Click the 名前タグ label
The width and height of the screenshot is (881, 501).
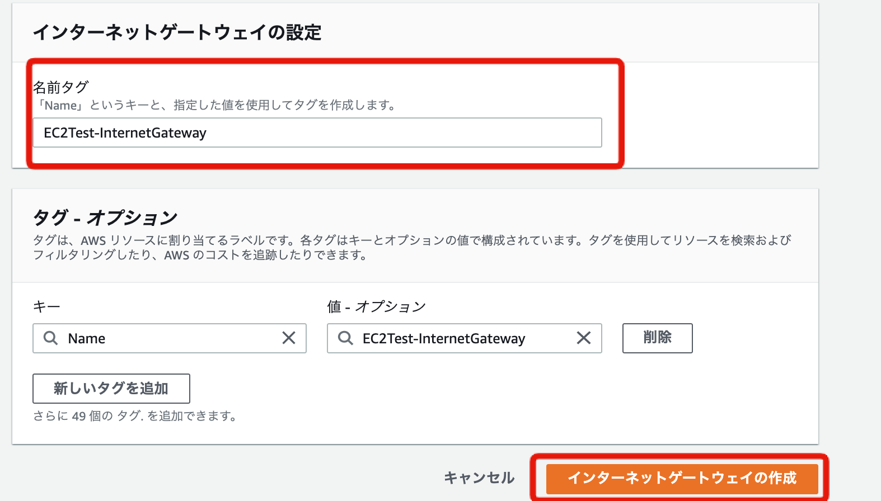(x=61, y=87)
